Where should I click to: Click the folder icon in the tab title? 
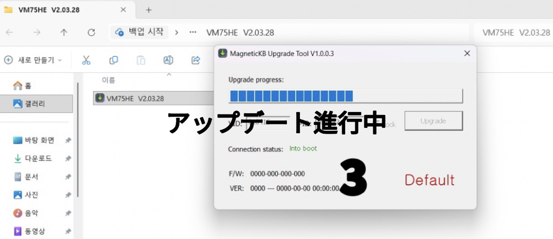pyautogui.click(x=8, y=10)
